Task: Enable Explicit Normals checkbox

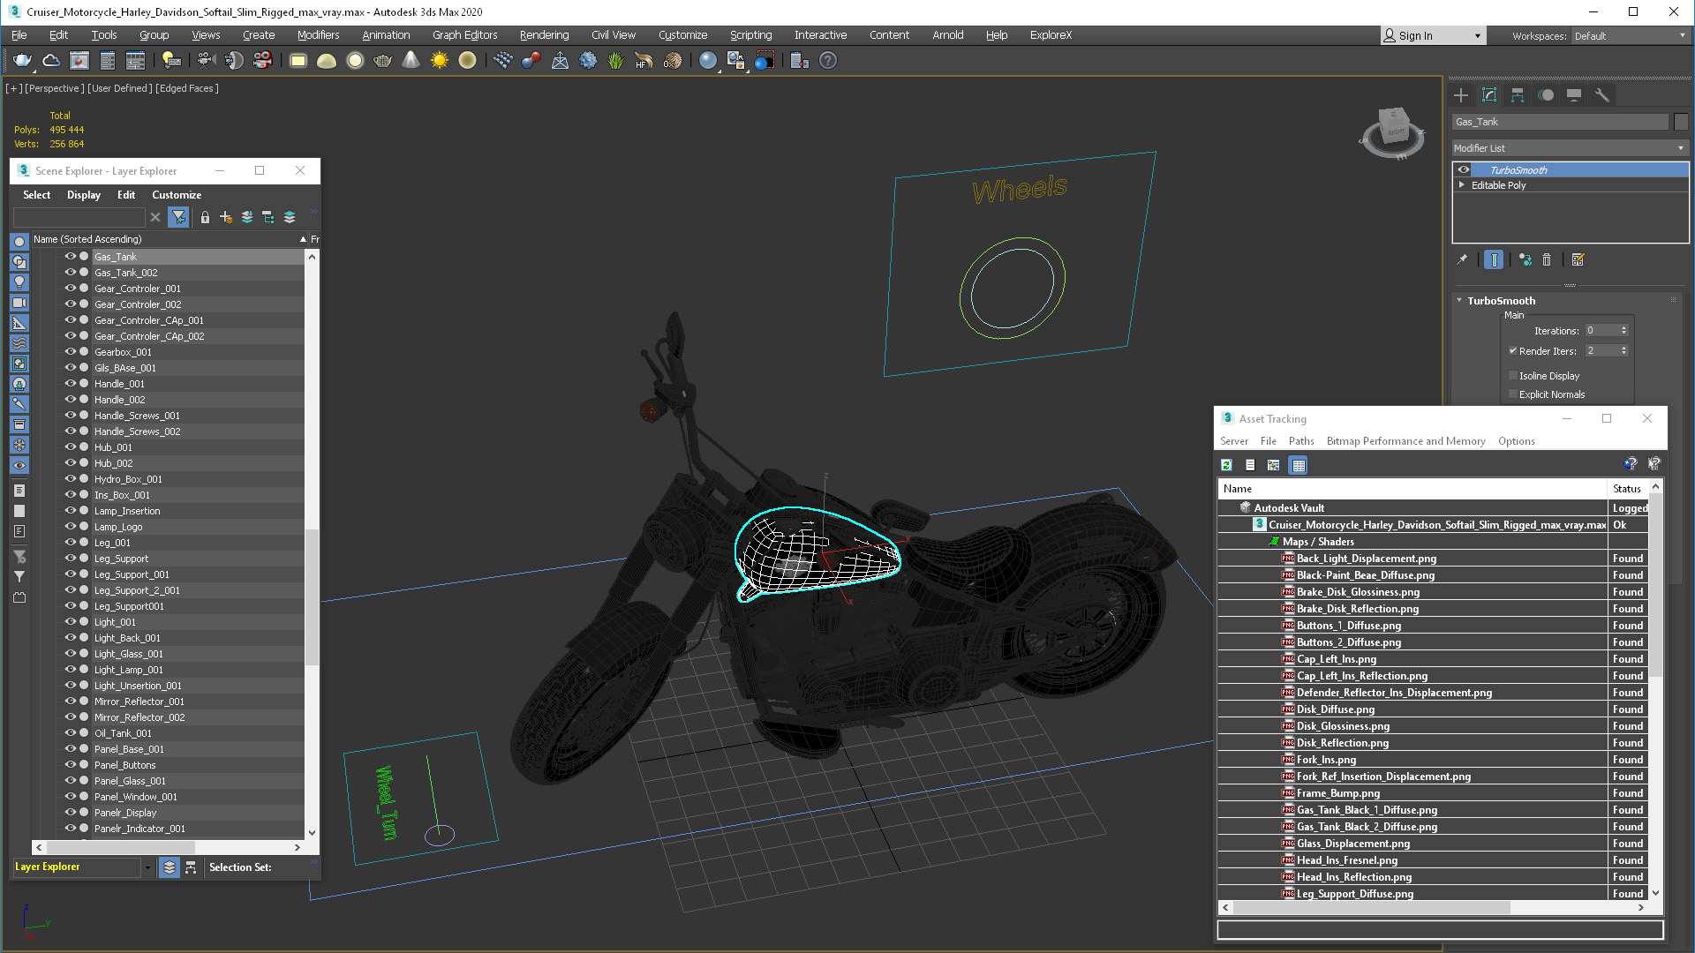Action: coord(1513,394)
